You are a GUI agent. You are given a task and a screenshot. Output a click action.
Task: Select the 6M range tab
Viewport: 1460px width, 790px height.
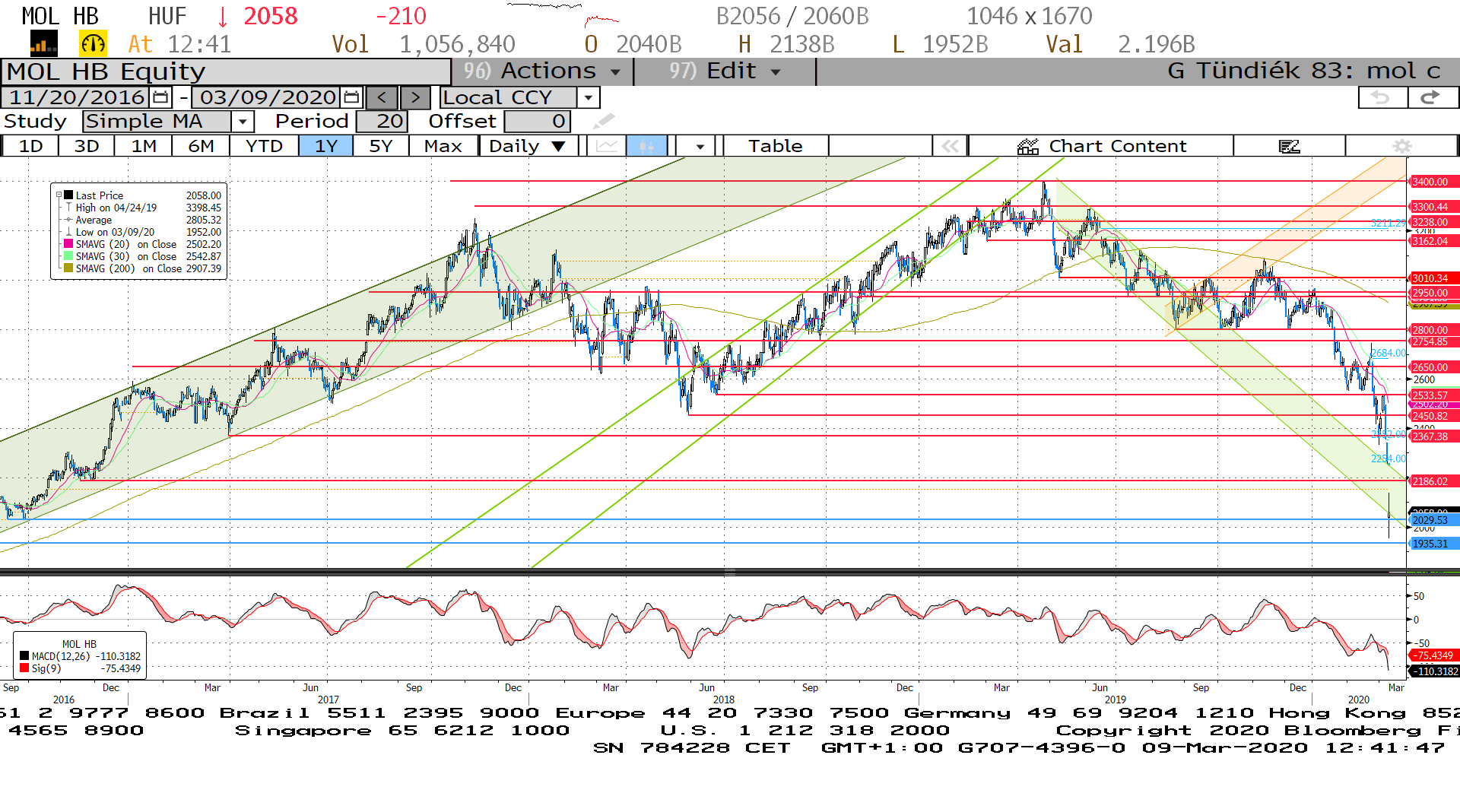pos(201,146)
